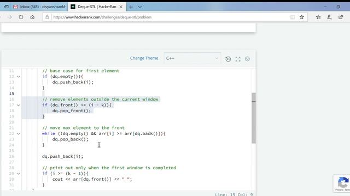Refresh the HackerRank page
The width and height of the screenshot is (350, 196).
[21, 17]
